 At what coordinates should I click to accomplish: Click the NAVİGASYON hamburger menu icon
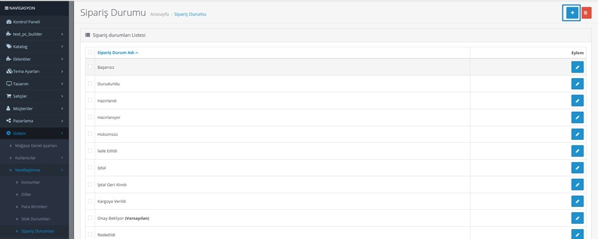6,8
